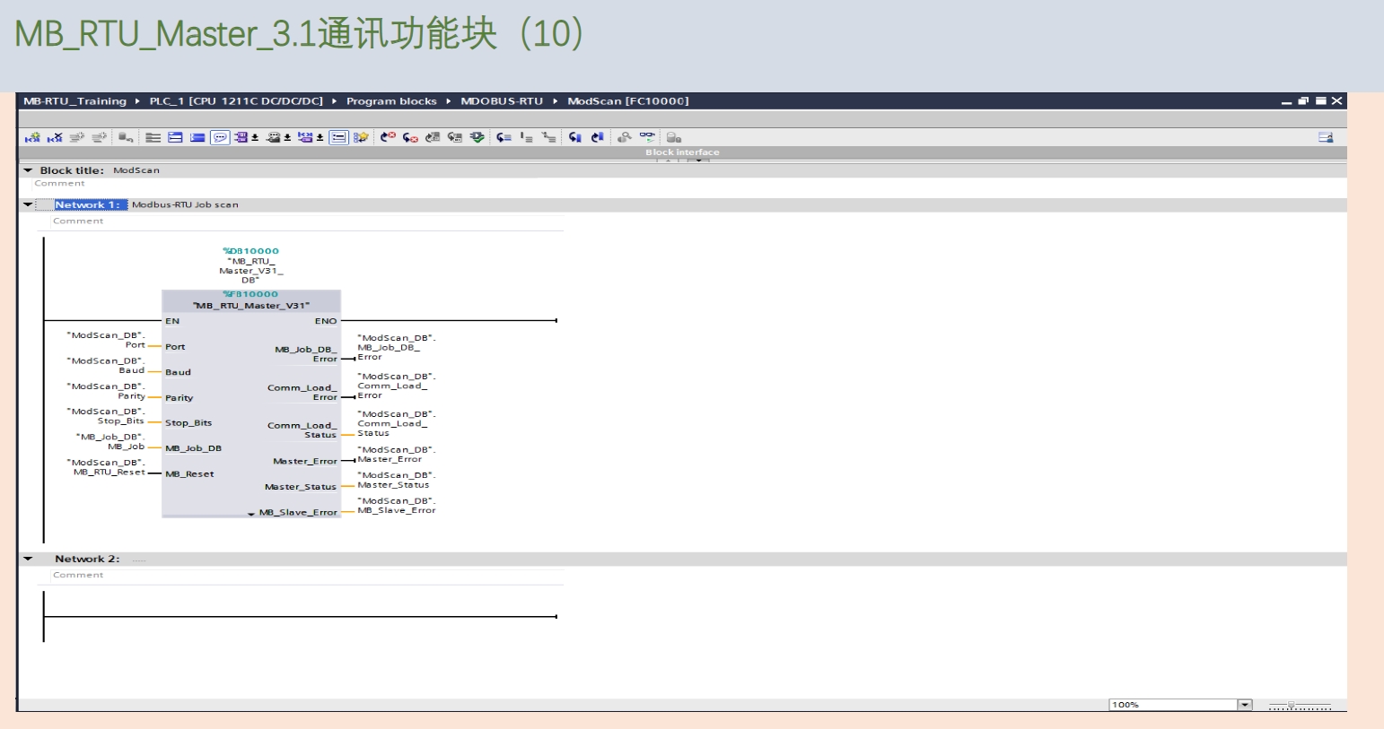Click "ModScan_DB".Master_Status output operand
This screenshot has height=729, width=1384.
point(396,481)
